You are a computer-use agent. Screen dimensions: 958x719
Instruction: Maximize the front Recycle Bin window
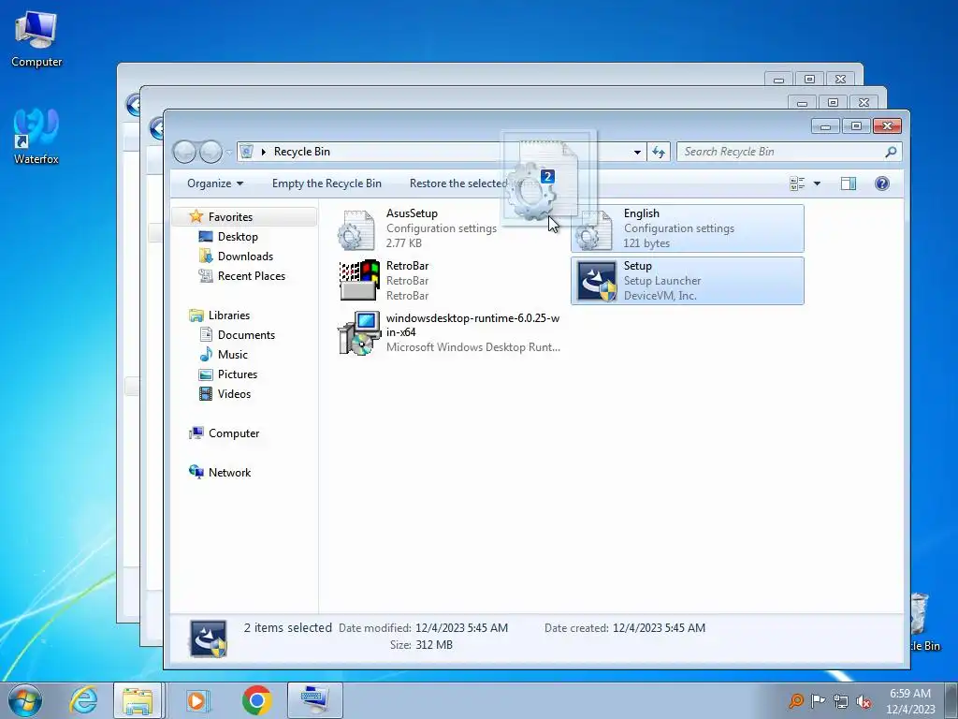[856, 126]
